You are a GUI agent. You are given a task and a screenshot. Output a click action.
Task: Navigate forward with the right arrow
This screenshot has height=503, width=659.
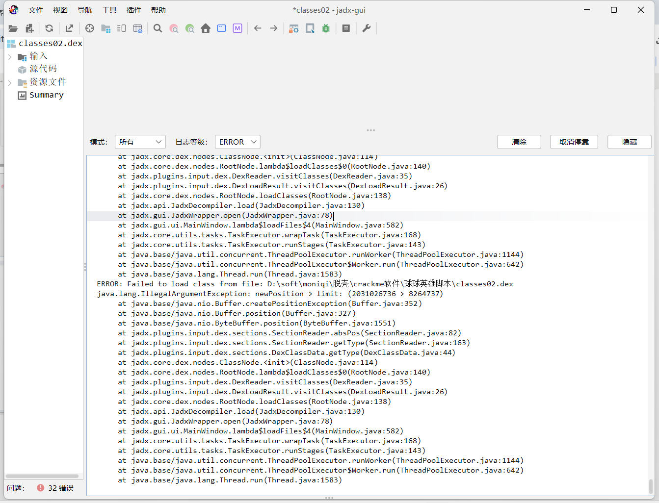click(x=274, y=28)
